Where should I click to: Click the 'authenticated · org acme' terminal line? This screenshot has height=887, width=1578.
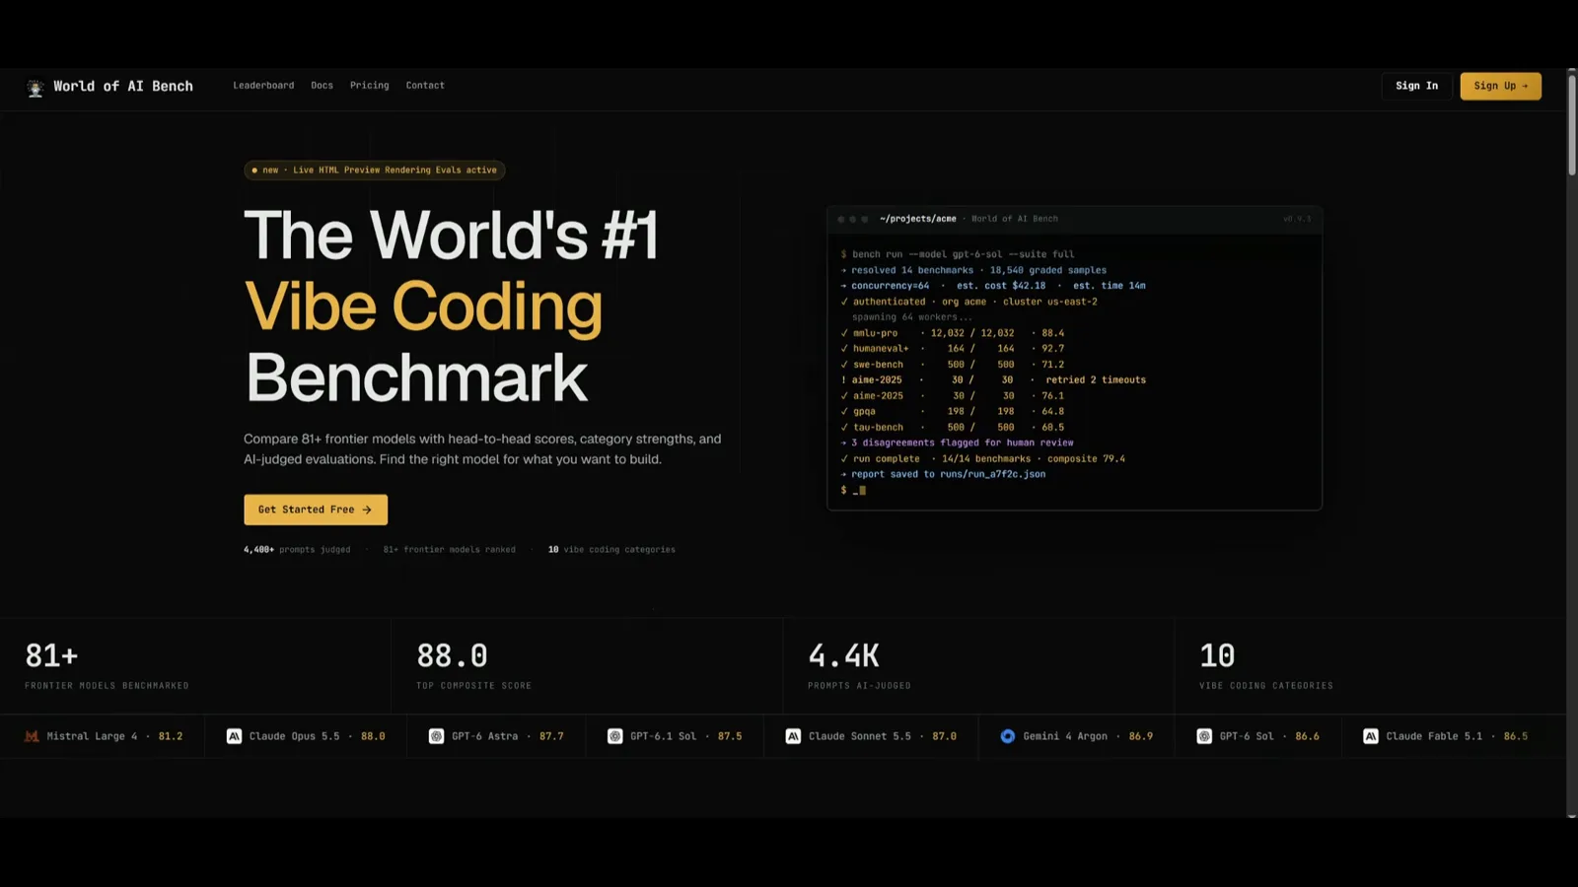tap(968, 302)
